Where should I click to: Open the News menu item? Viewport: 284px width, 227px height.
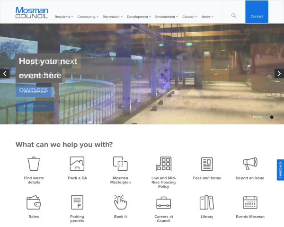tap(207, 17)
